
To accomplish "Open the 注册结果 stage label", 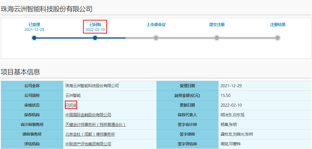I will coord(278,25).
